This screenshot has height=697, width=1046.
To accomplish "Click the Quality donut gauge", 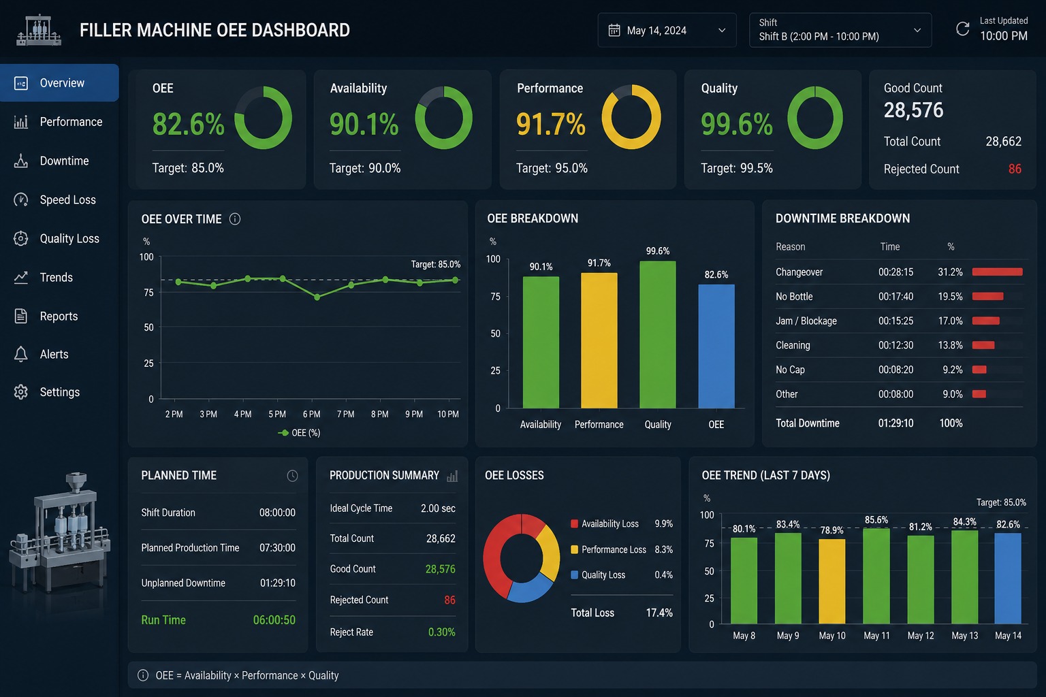I will click(815, 118).
